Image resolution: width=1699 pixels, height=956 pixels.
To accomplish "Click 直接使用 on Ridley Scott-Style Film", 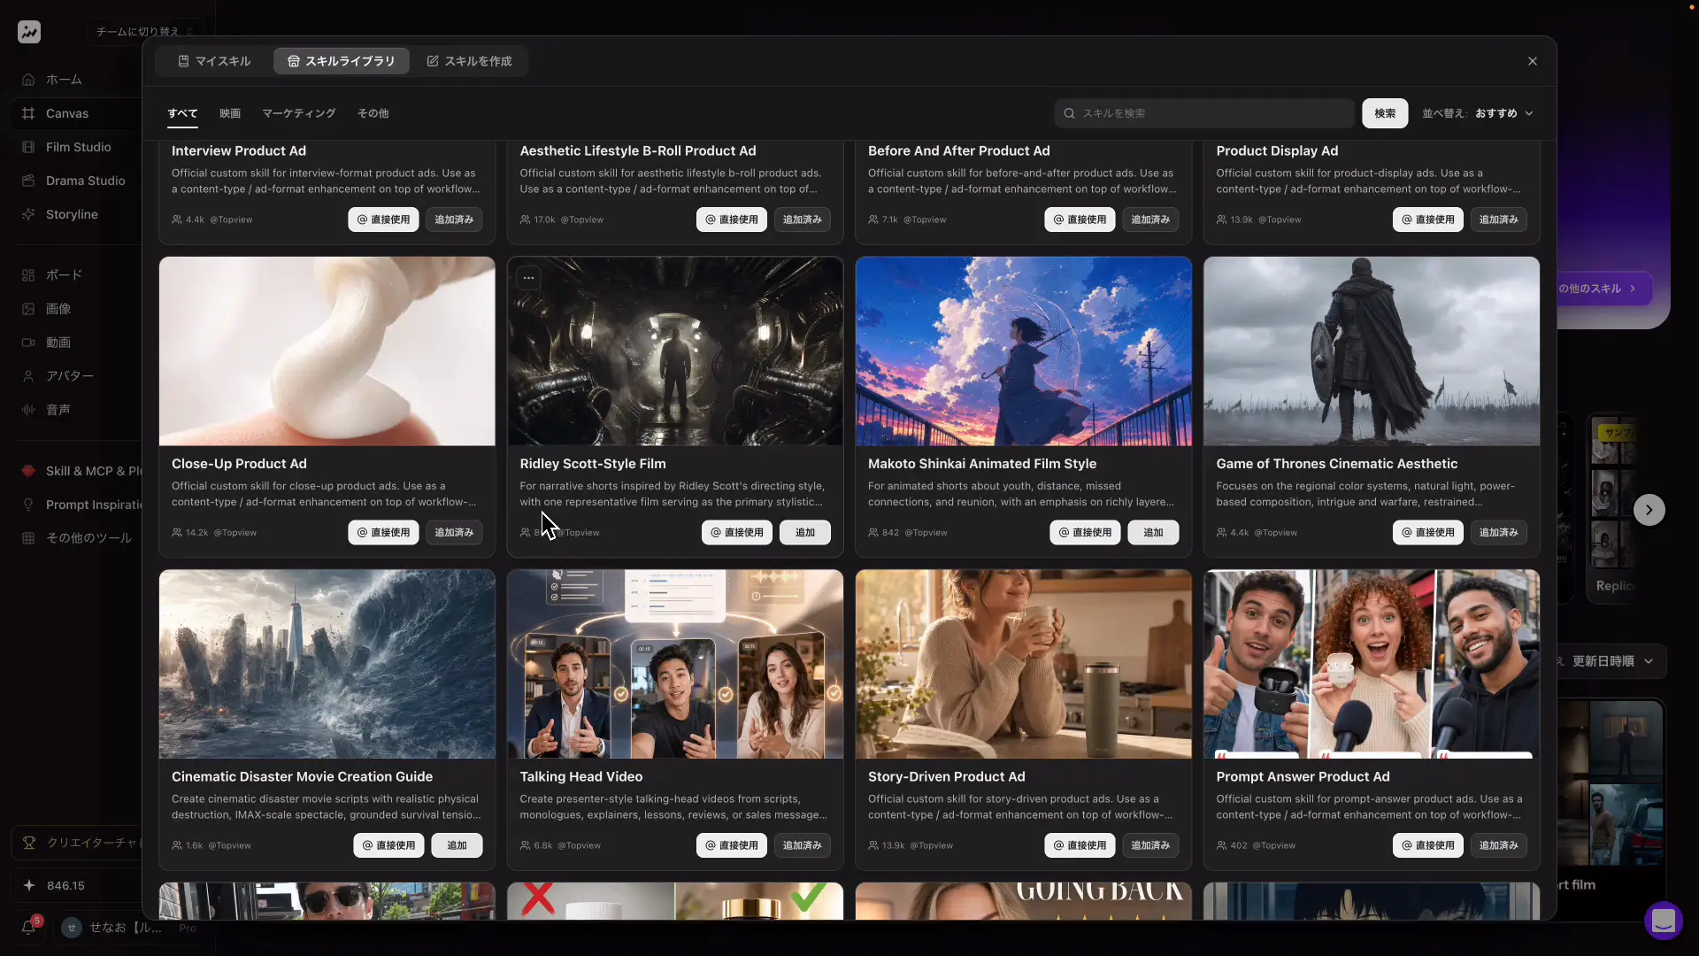I will (x=737, y=533).
